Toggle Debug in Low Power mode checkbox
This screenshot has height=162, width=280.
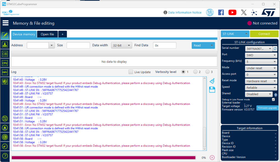point(273,99)
